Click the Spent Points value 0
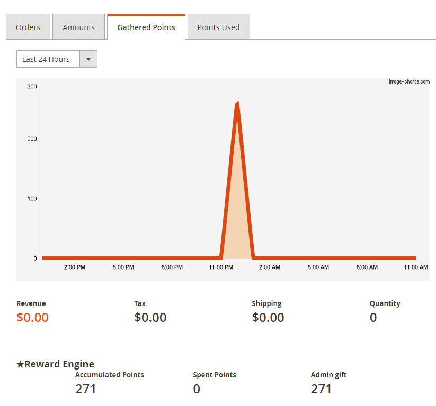436x406 pixels. 197,389
